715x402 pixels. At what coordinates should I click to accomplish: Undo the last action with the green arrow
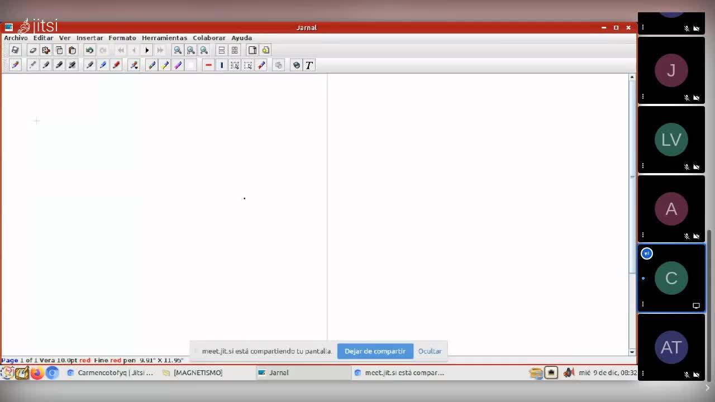pyautogui.click(x=89, y=50)
